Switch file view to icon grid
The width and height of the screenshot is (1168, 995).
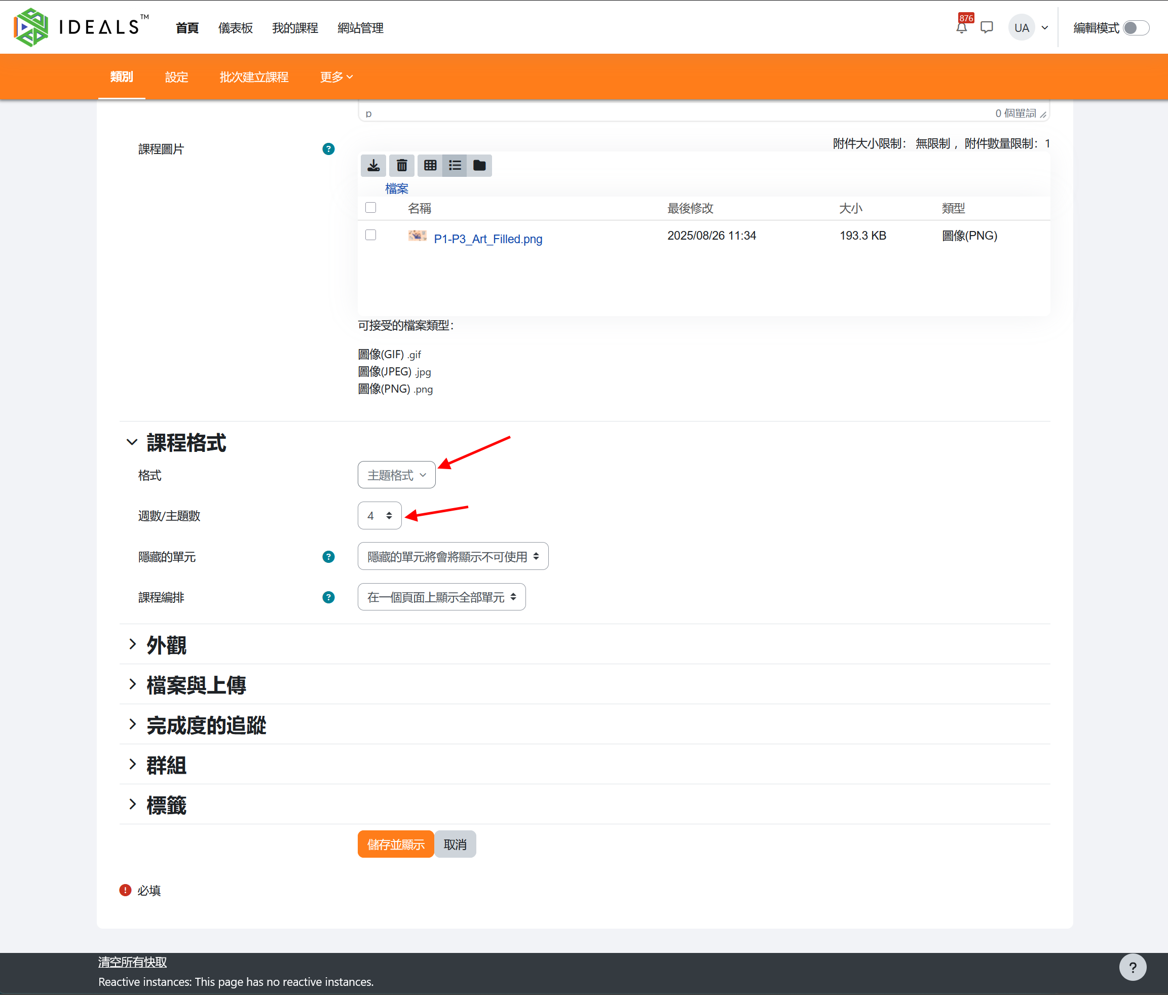(430, 165)
